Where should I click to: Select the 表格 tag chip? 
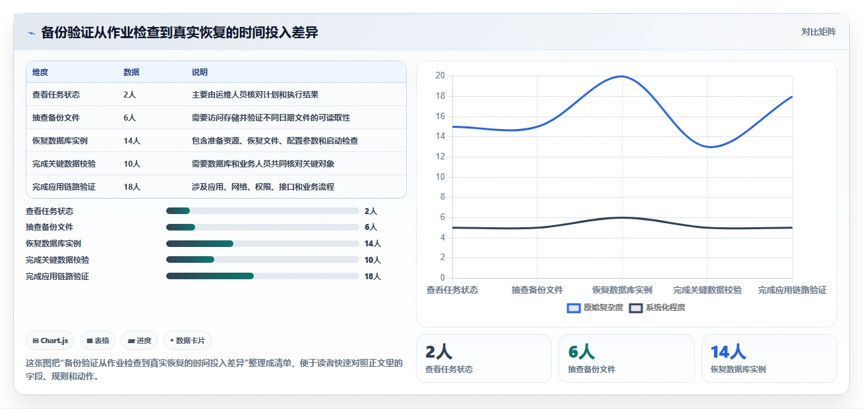click(x=98, y=341)
